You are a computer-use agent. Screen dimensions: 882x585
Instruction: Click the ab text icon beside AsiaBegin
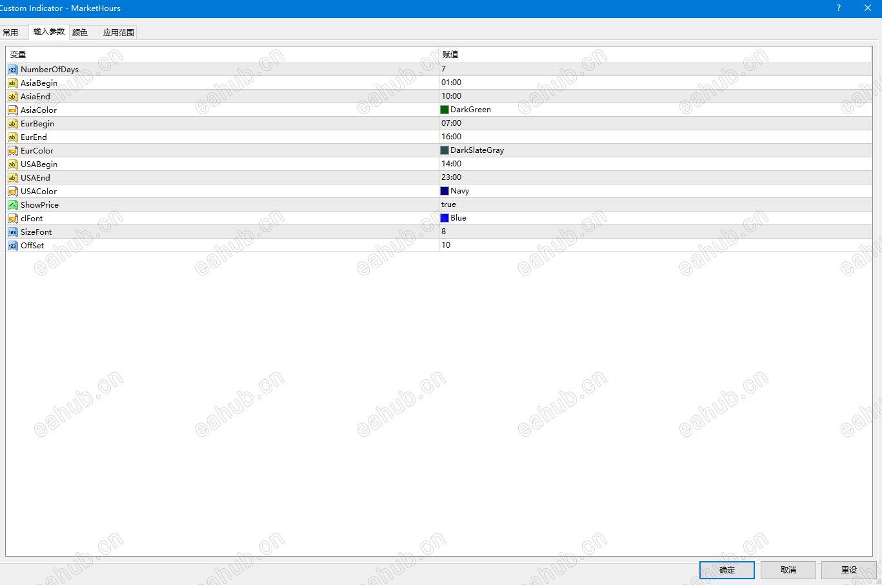pyautogui.click(x=12, y=83)
